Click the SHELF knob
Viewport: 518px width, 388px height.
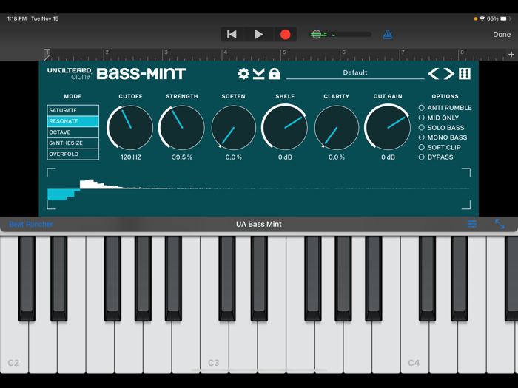[x=285, y=127]
